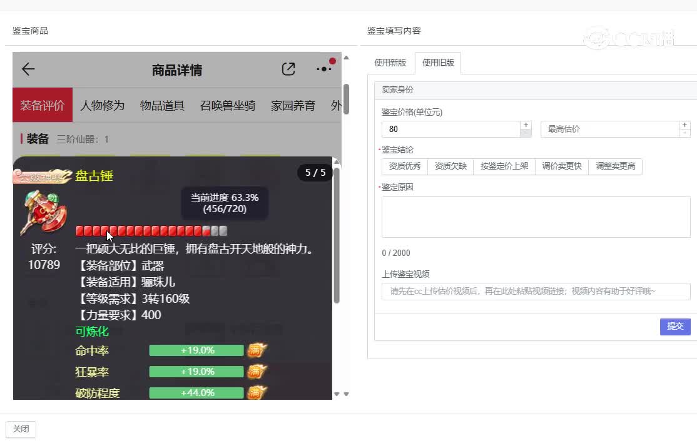This screenshot has width=697, height=443.
Task: Click the 【等级需求】3转160级 line
Action: tap(133, 298)
